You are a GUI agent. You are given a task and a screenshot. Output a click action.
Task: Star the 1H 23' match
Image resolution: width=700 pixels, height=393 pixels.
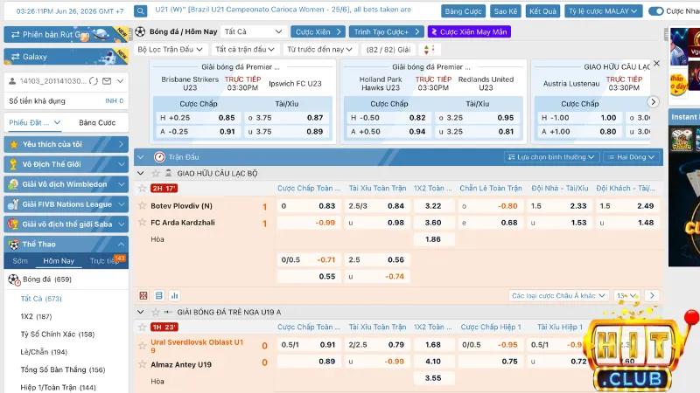coord(142,327)
